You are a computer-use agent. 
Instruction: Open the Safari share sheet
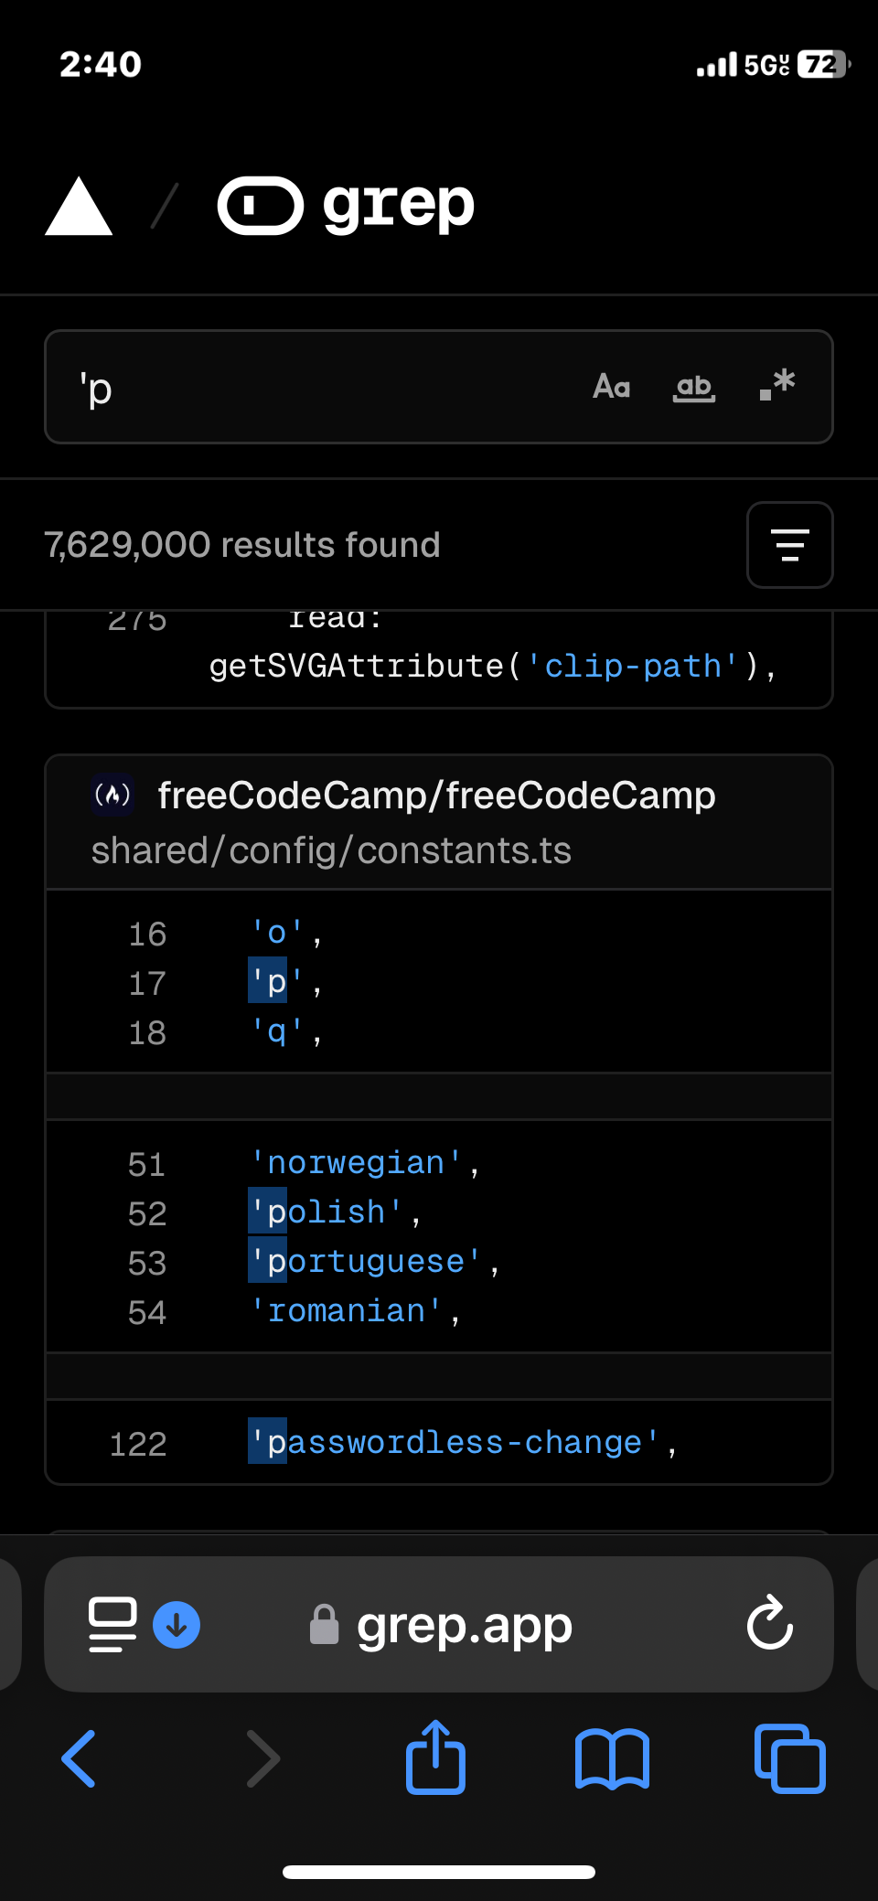pos(435,1758)
